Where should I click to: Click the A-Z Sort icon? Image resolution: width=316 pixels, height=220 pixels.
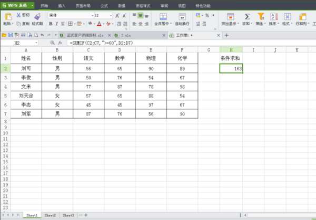click(274, 16)
